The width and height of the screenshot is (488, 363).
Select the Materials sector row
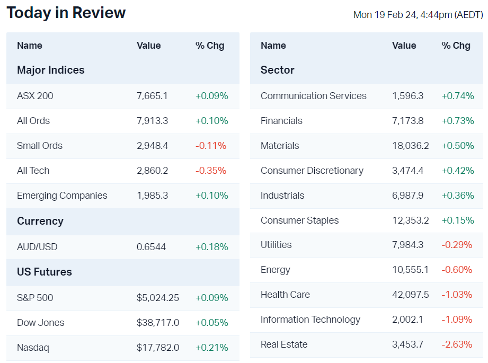[x=280, y=146]
